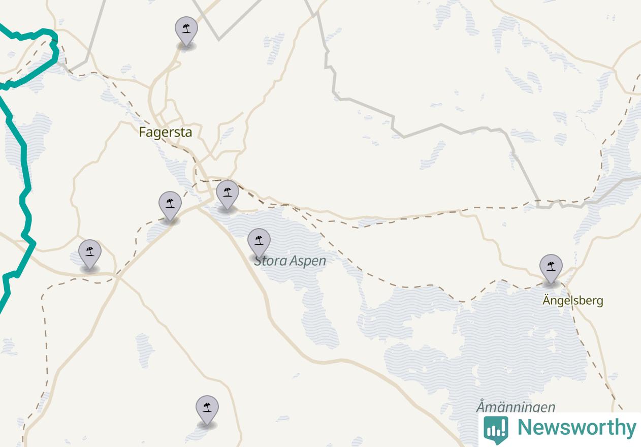Screen dimensions: 641x447
Task: Open the beach pin on the small lake southwest of Fagersta
Action: (170, 207)
